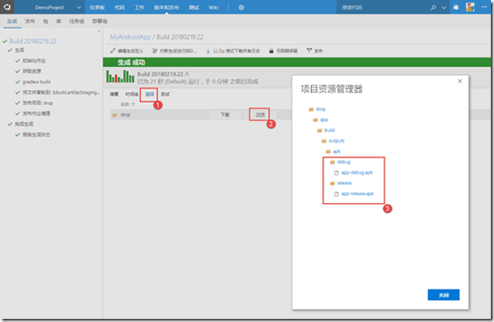The image size is (494, 322).
Task: Open the 代码 code menu
Action: 119,7
